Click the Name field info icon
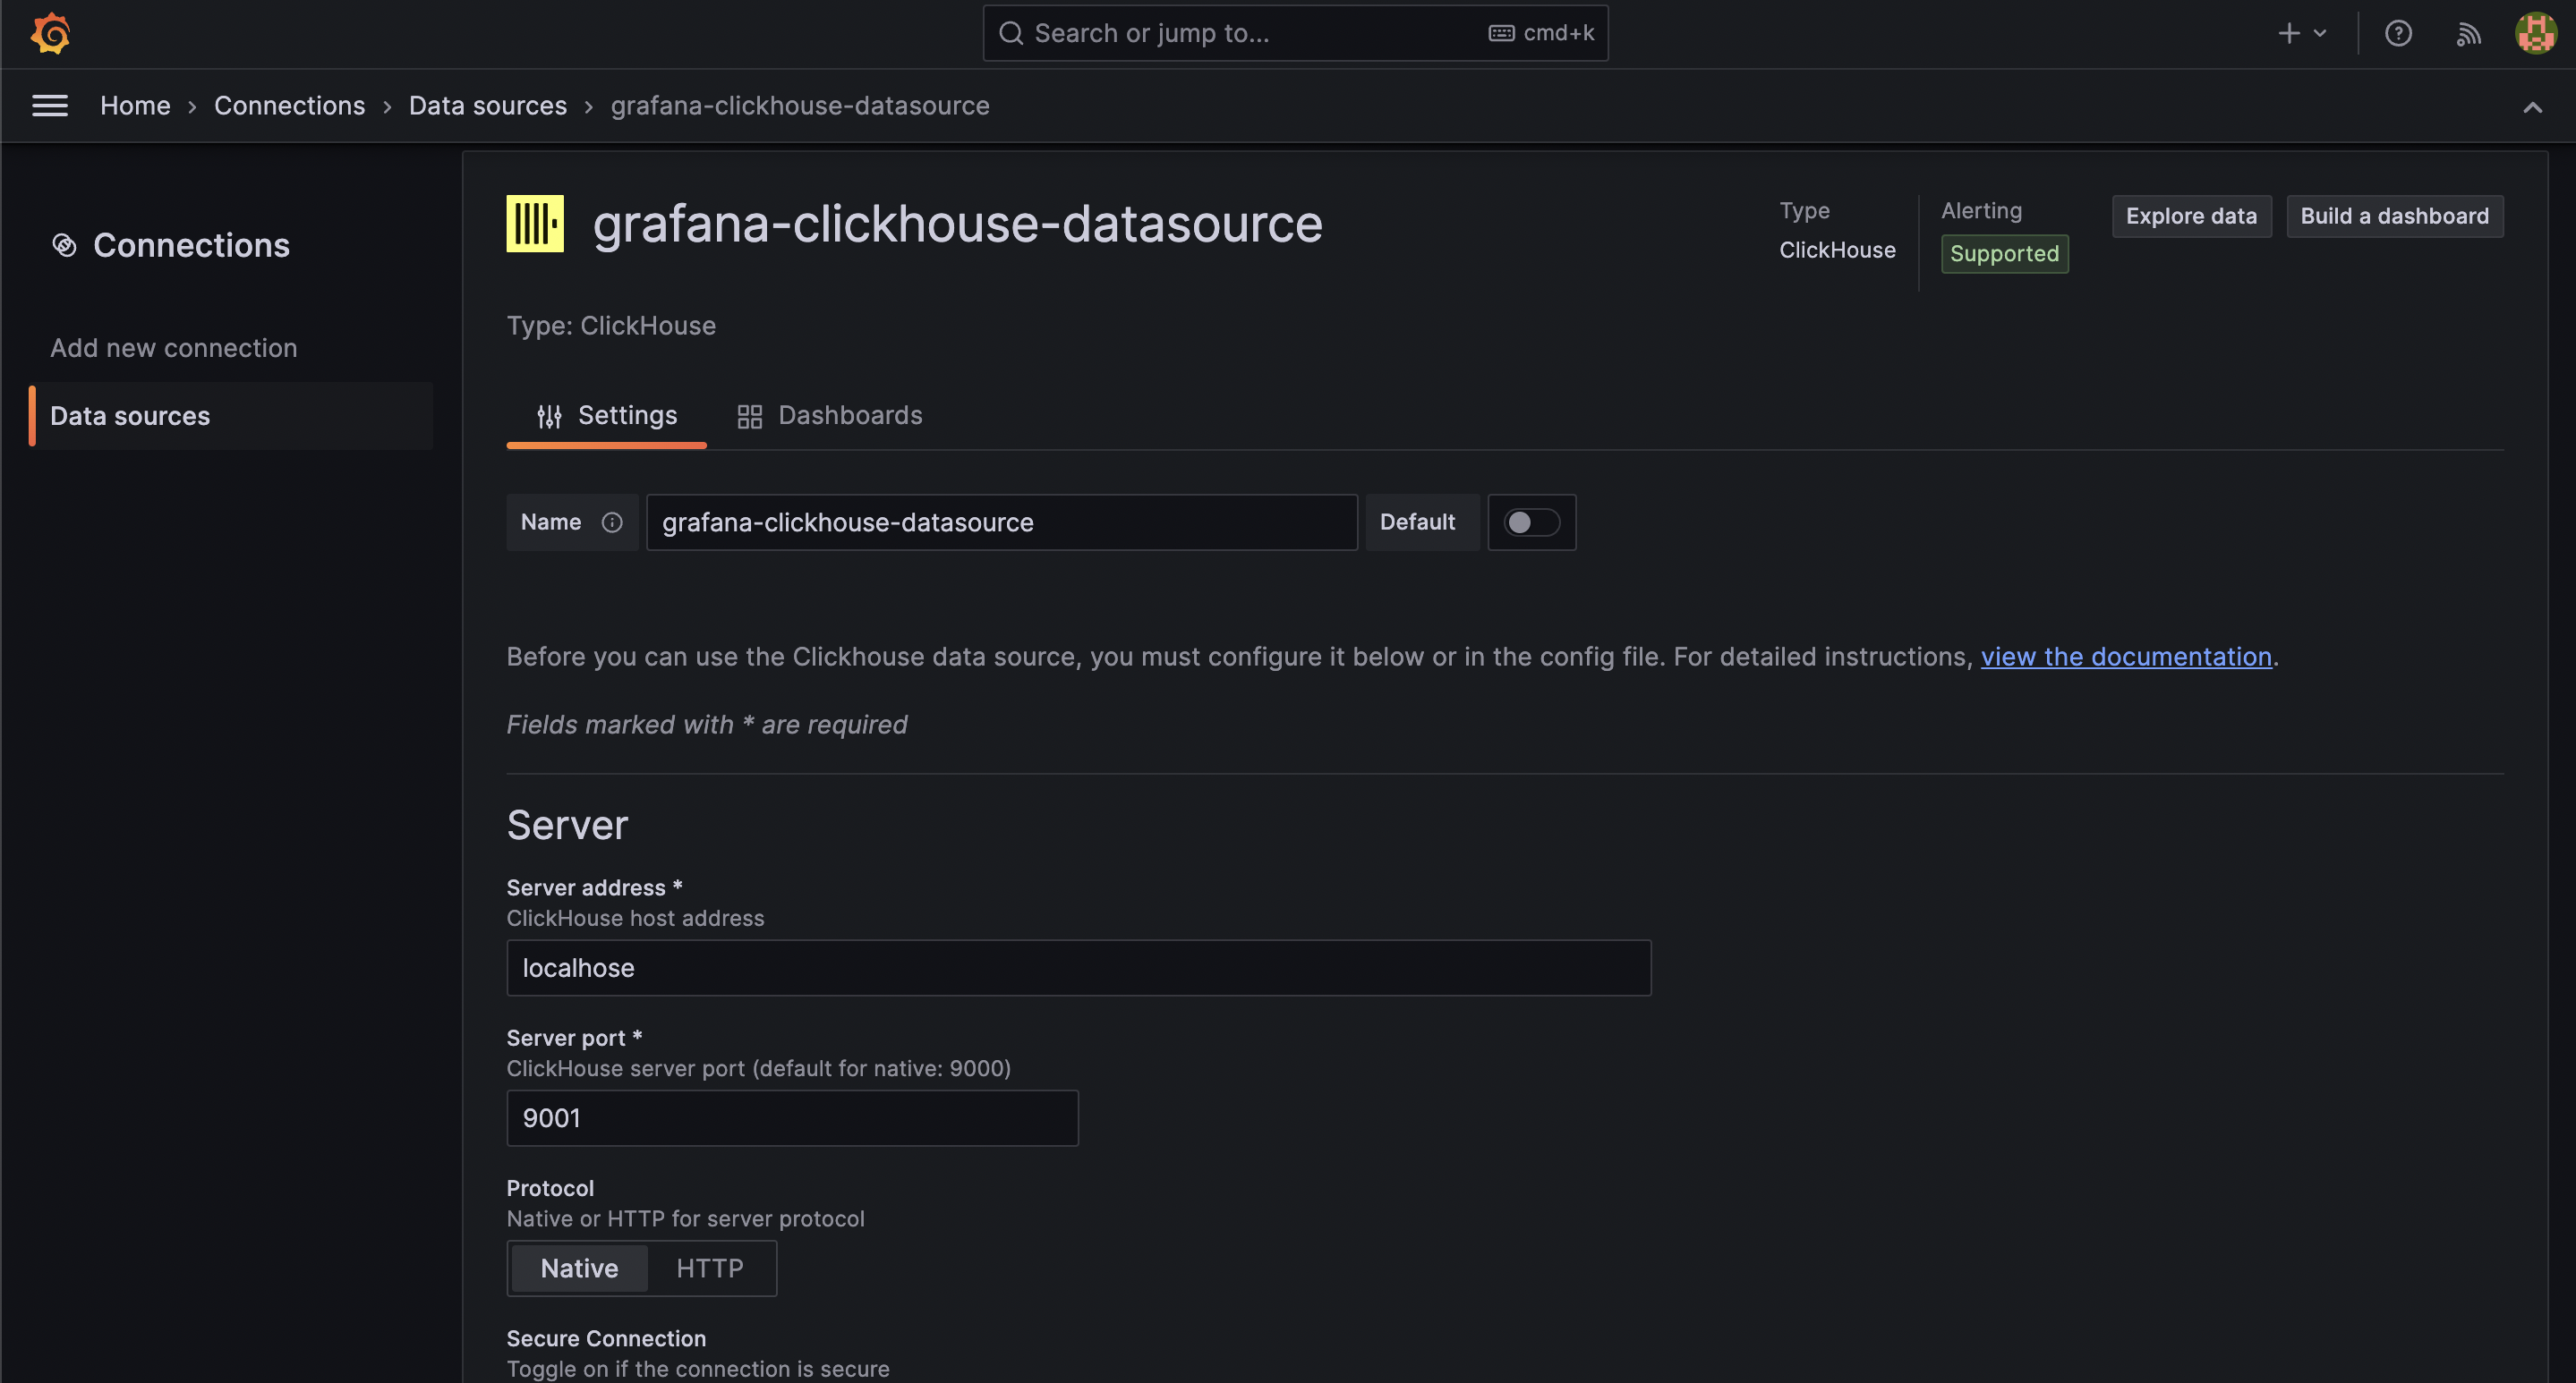The height and width of the screenshot is (1383, 2576). tap(612, 522)
